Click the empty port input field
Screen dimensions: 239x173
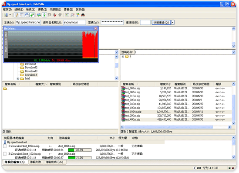click(145, 22)
